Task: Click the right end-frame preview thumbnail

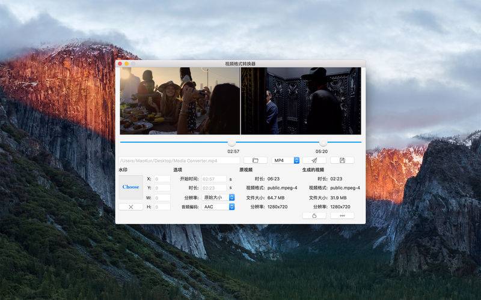Action: point(301,100)
